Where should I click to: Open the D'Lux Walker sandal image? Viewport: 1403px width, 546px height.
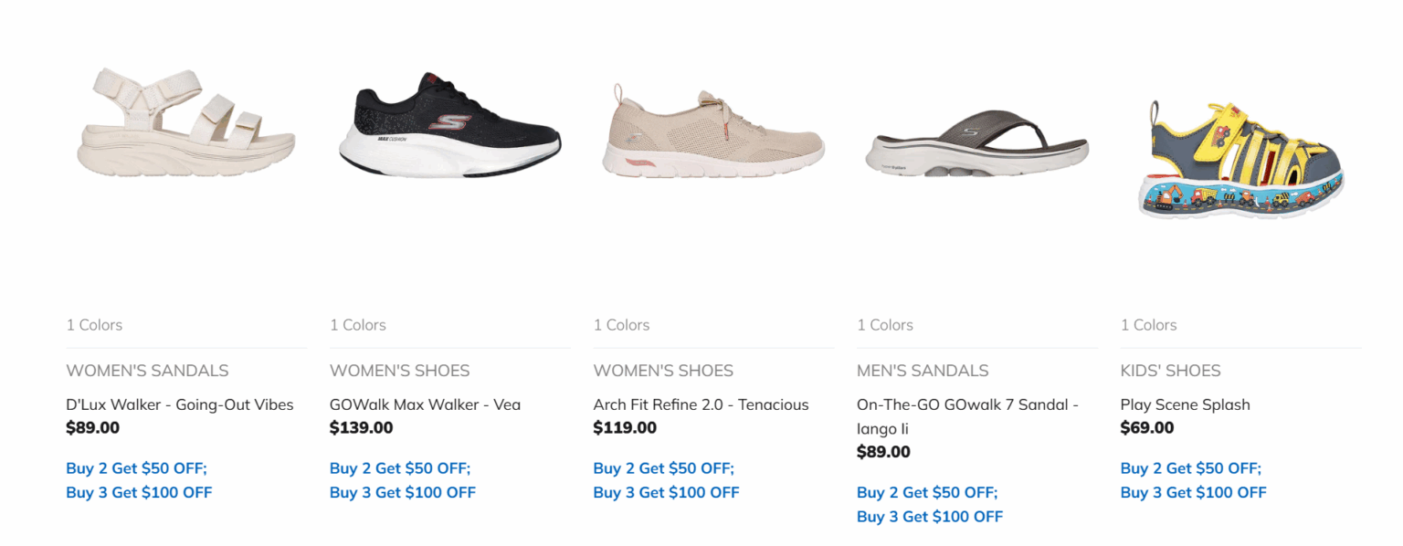186,123
